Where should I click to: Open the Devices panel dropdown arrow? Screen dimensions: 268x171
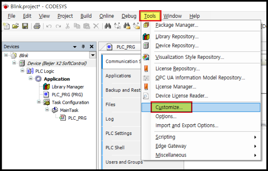(x=75, y=47)
